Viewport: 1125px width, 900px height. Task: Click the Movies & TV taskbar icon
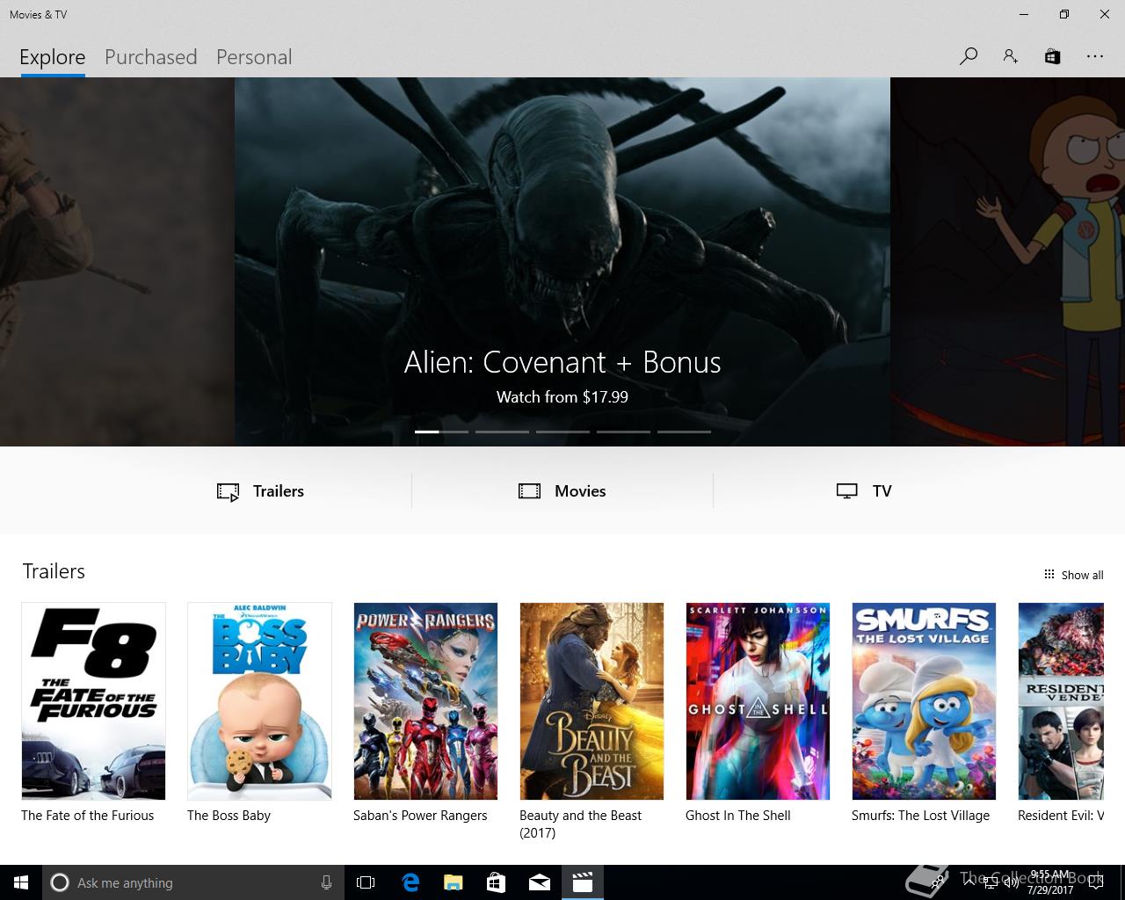(x=583, y=882)
